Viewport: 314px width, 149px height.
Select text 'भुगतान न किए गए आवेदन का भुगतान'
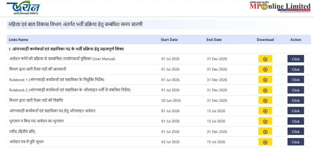36,121
